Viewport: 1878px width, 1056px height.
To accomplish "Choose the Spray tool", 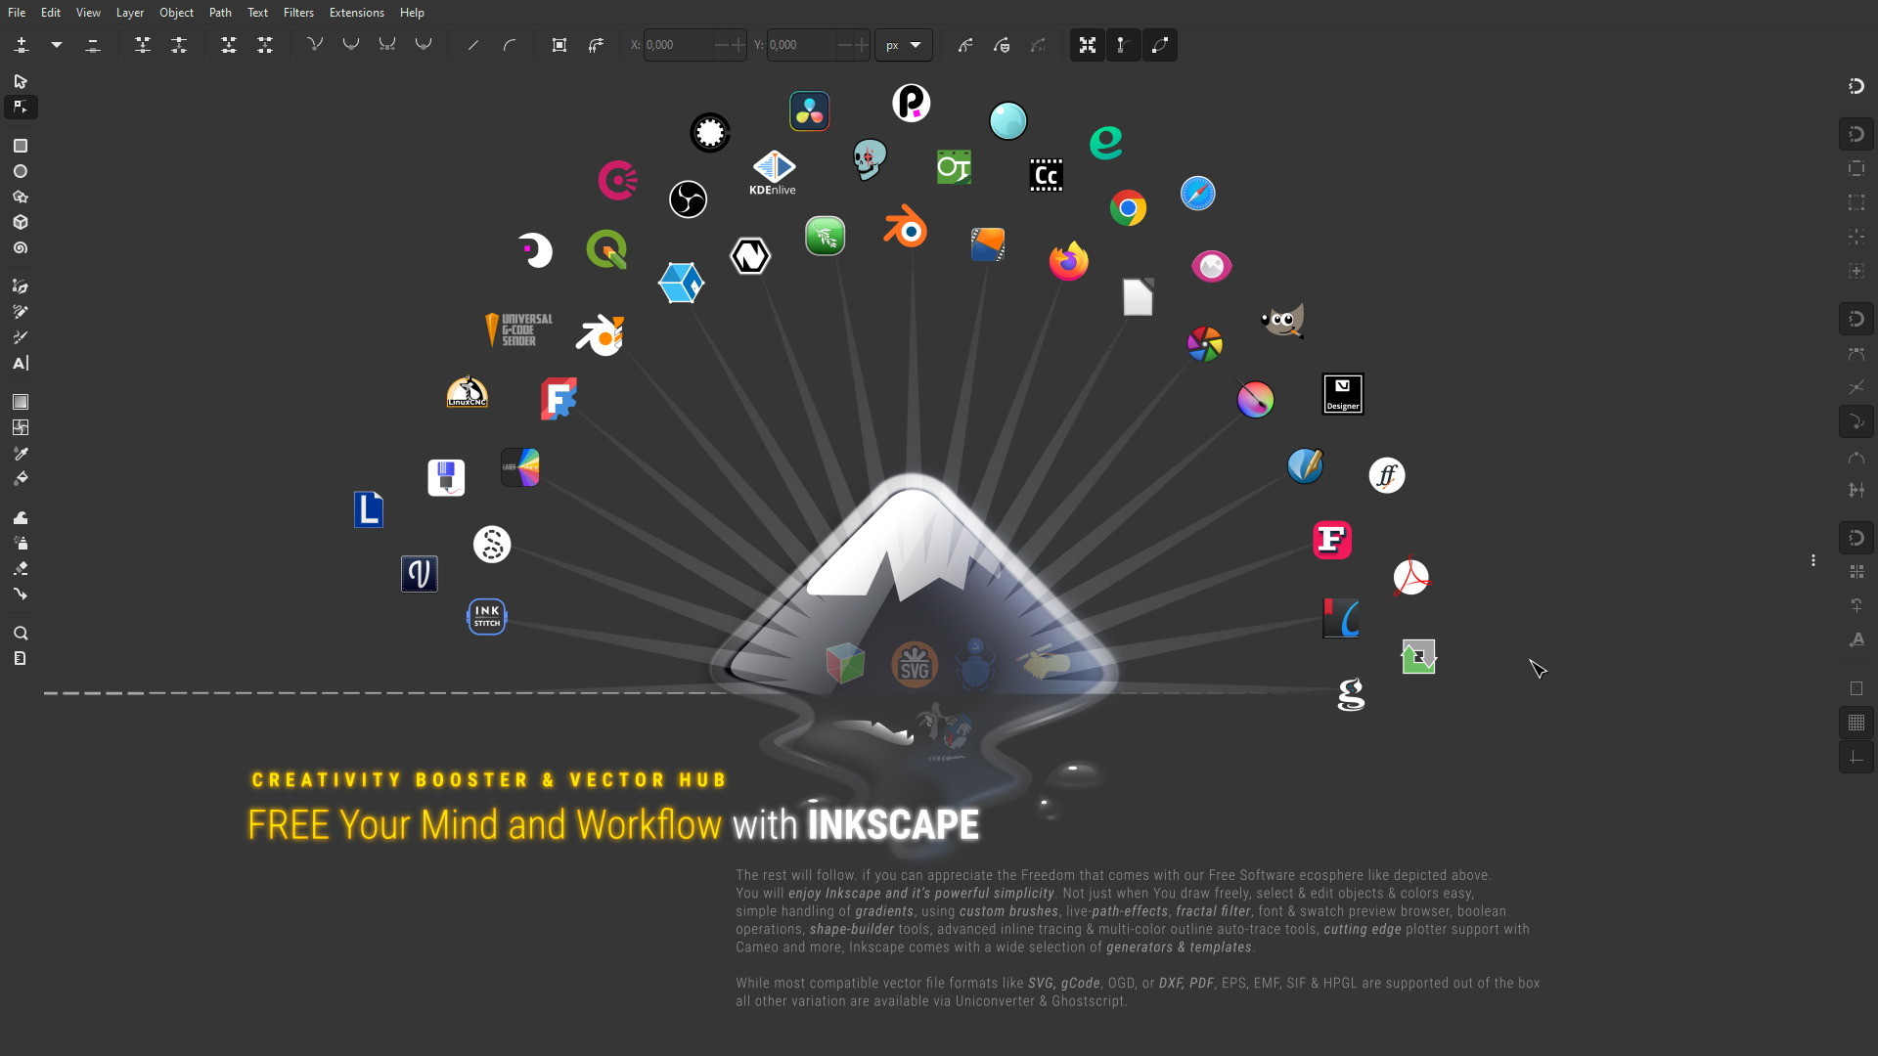I will 21,543.
